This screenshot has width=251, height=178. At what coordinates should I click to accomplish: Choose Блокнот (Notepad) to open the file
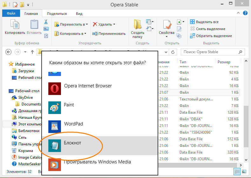(100, 146)
